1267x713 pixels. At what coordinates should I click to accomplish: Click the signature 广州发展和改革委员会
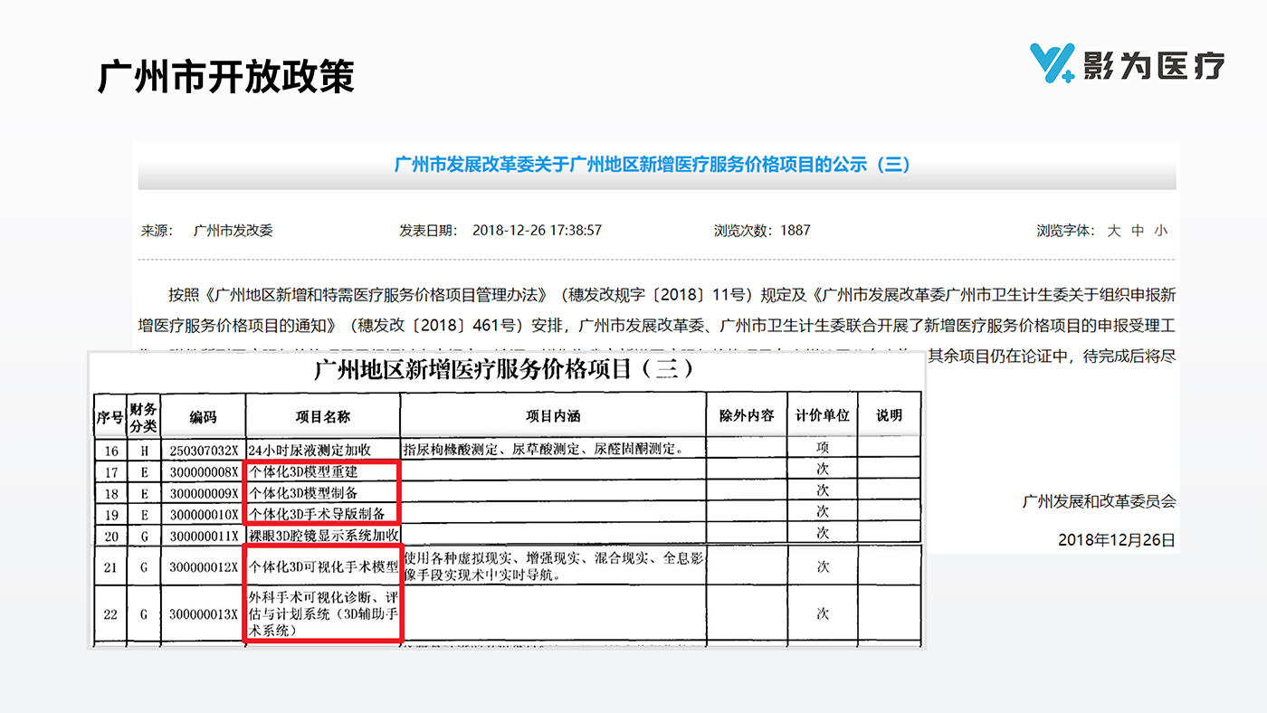(1099, 501)
